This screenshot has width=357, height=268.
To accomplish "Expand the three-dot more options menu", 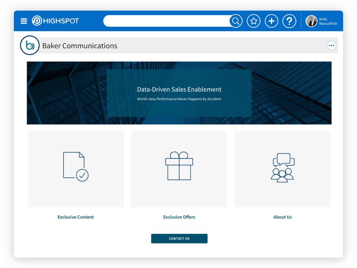I will pyautogui.click(x=331, y=45).
